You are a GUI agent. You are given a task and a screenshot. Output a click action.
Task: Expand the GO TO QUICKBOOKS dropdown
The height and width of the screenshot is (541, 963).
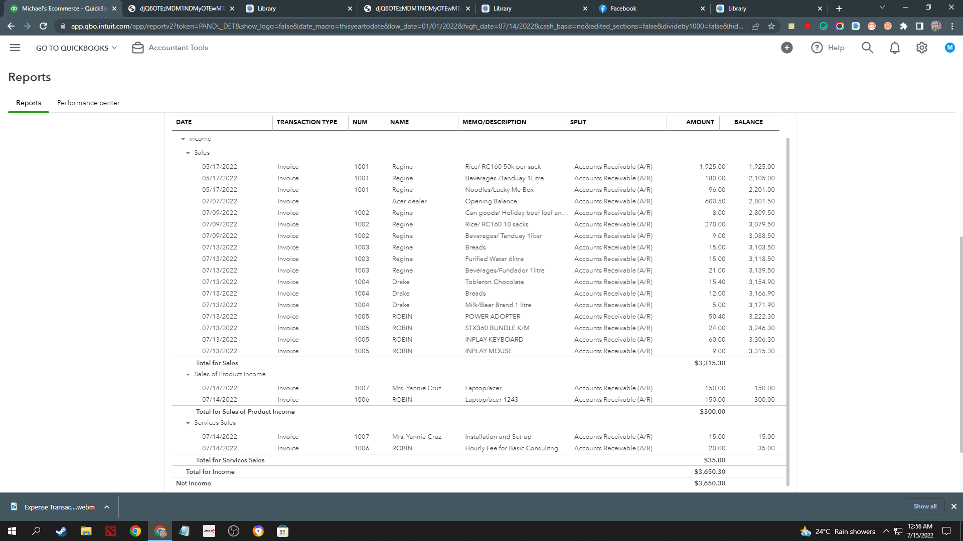tap(76, 48)
